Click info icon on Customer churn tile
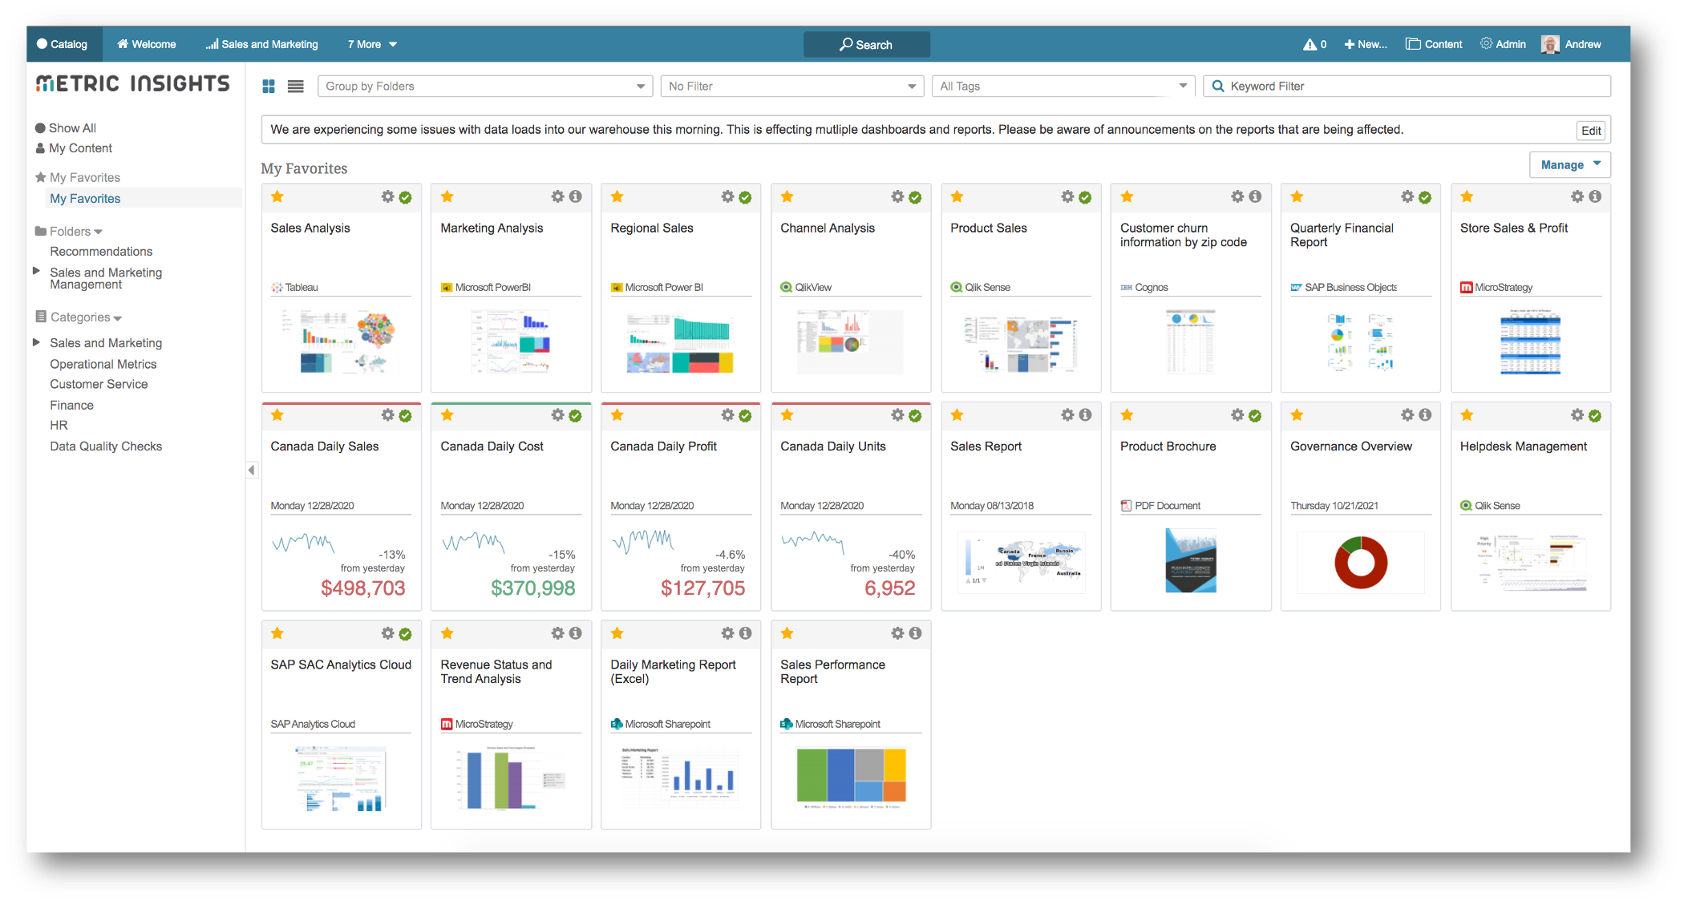 click(x=1255, y=197)
